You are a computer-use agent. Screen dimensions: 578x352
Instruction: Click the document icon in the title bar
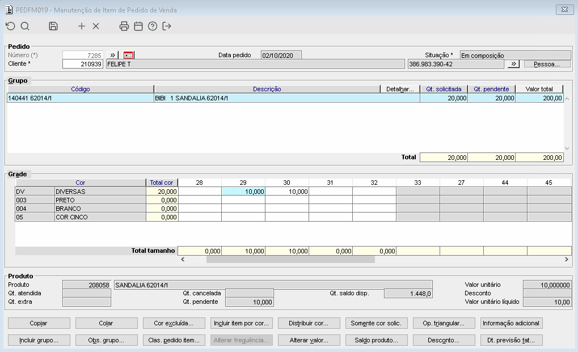pos(9,10)
